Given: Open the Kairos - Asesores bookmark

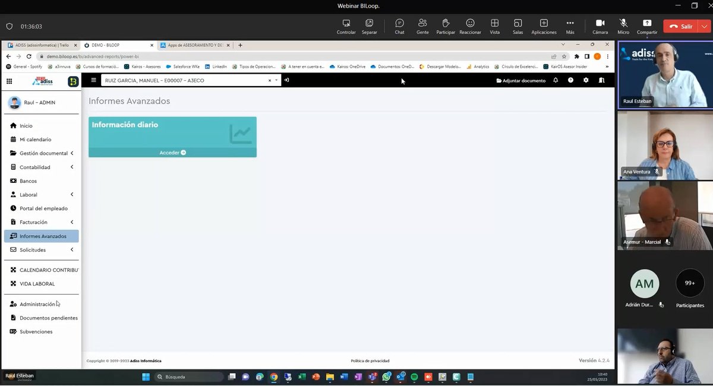Looking at the screenshot, I should click(142, 67).
